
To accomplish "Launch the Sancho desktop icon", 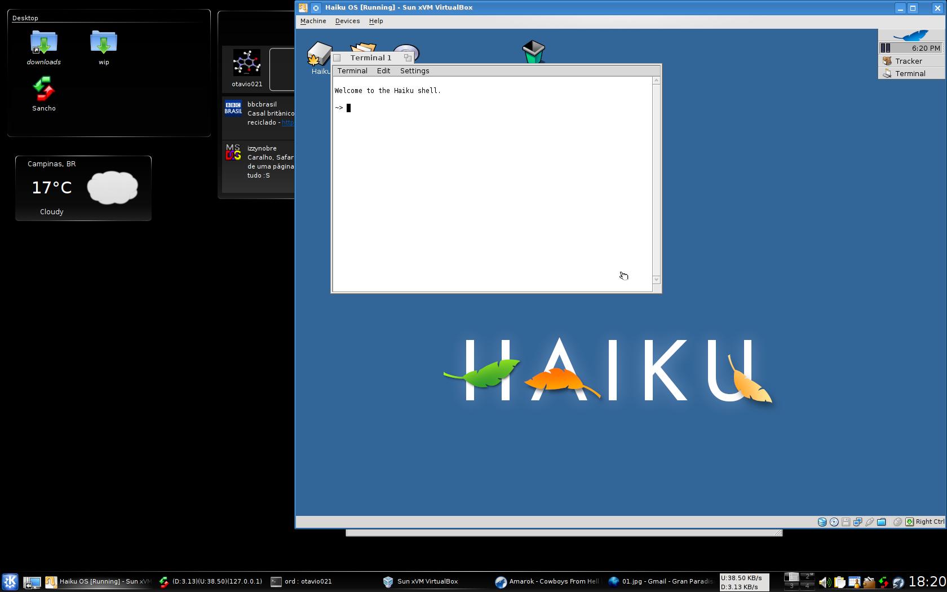I will (44, 89).
